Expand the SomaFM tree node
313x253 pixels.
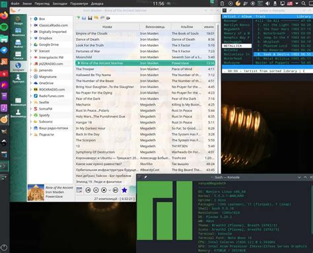[x=31, y=109]
